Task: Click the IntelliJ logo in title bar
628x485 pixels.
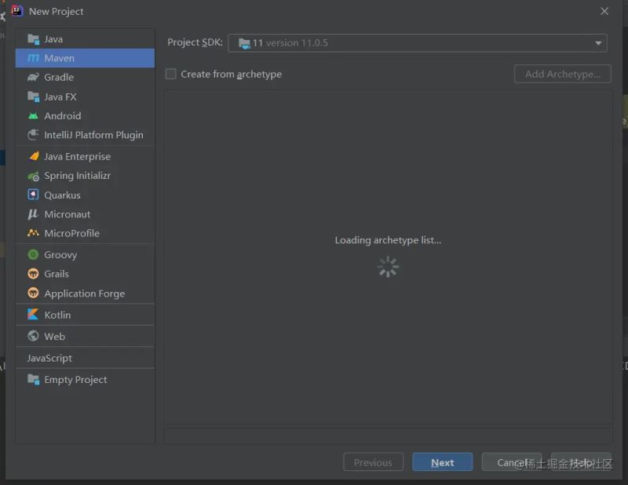Action: pyautogui.click(x=17, y=11)
